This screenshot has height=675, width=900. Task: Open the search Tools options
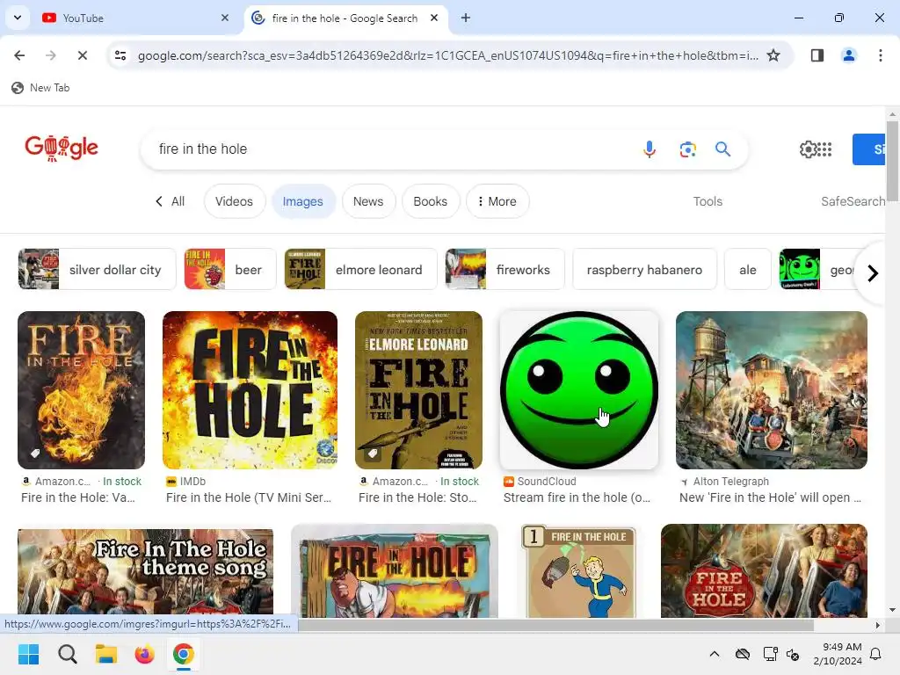(708, 201)
